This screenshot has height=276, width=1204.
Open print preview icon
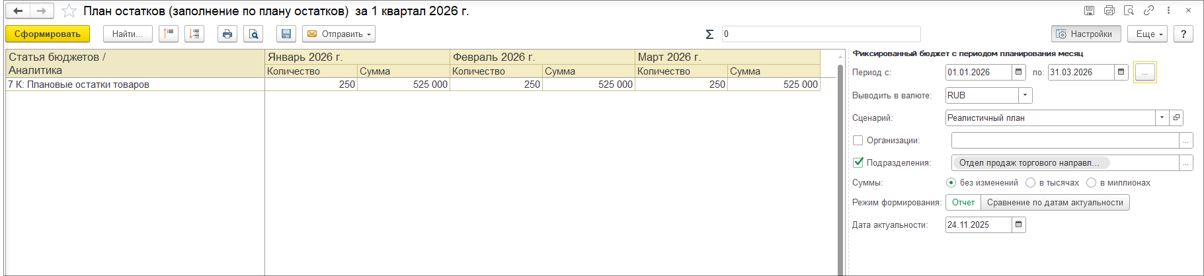pyautogui.click(x=253, y=34)
